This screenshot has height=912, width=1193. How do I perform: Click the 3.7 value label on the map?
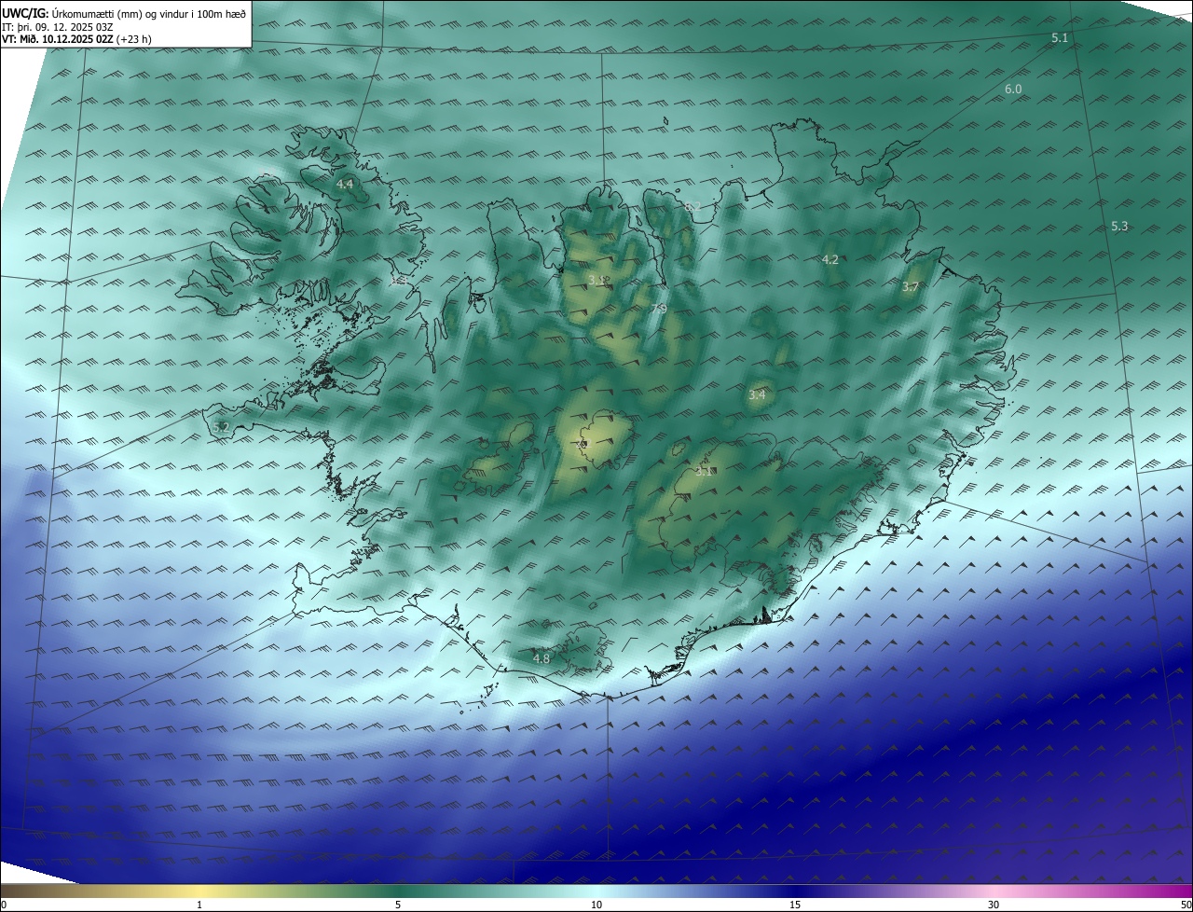tap(911, 287)
